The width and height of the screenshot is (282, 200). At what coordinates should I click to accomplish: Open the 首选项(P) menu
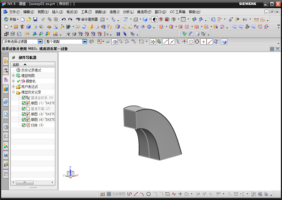pyautogui.click(x=144, y=12)
